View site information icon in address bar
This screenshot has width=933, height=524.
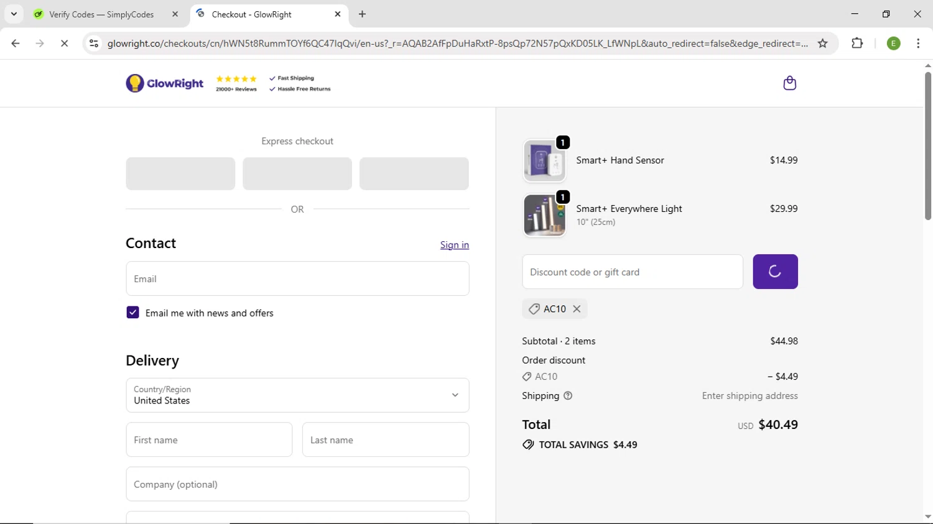[x=94, y=44]
